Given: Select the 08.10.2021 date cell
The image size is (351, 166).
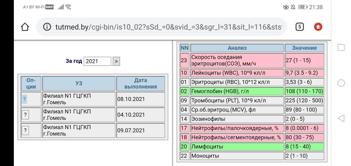Looking at the screenshot, I should (141, 99).
